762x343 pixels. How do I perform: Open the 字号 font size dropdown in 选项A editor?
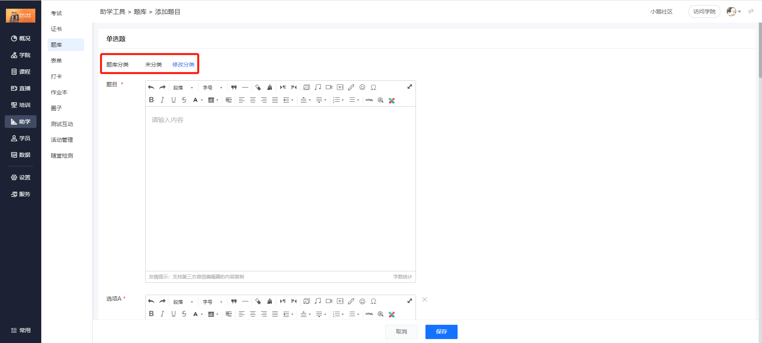pos(212,302)
